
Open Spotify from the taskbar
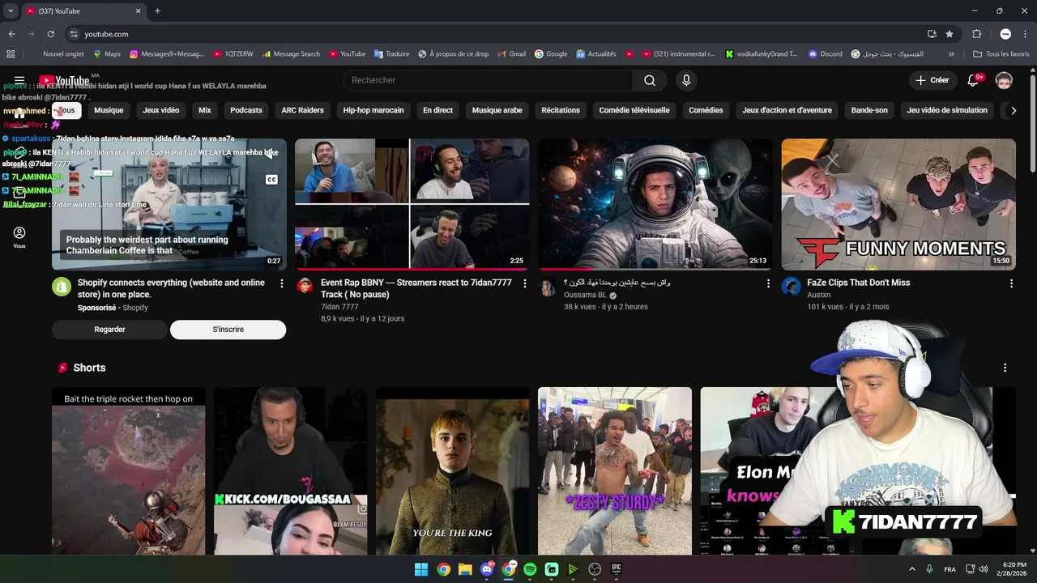(x=530, y=569)
